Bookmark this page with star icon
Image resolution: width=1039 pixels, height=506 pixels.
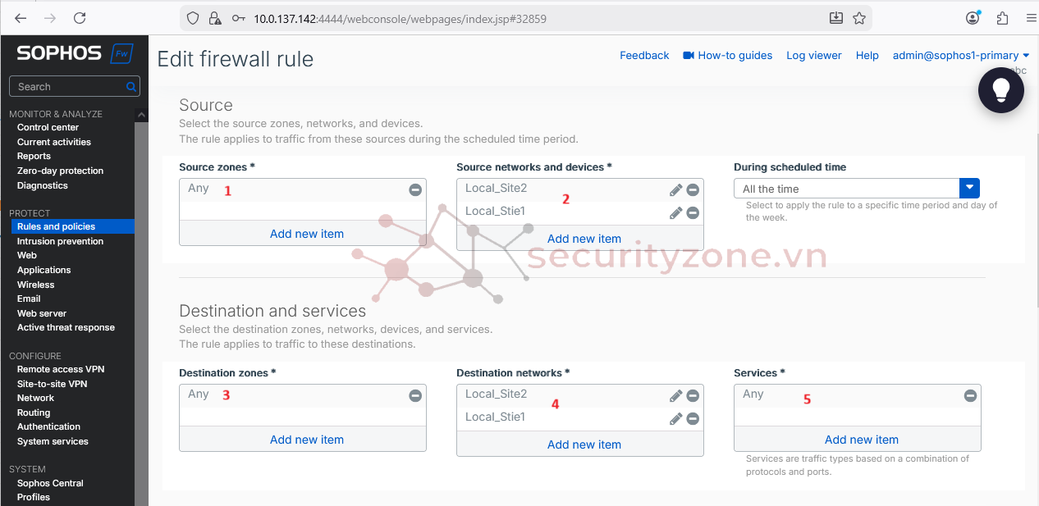click(x=859, y=18)
